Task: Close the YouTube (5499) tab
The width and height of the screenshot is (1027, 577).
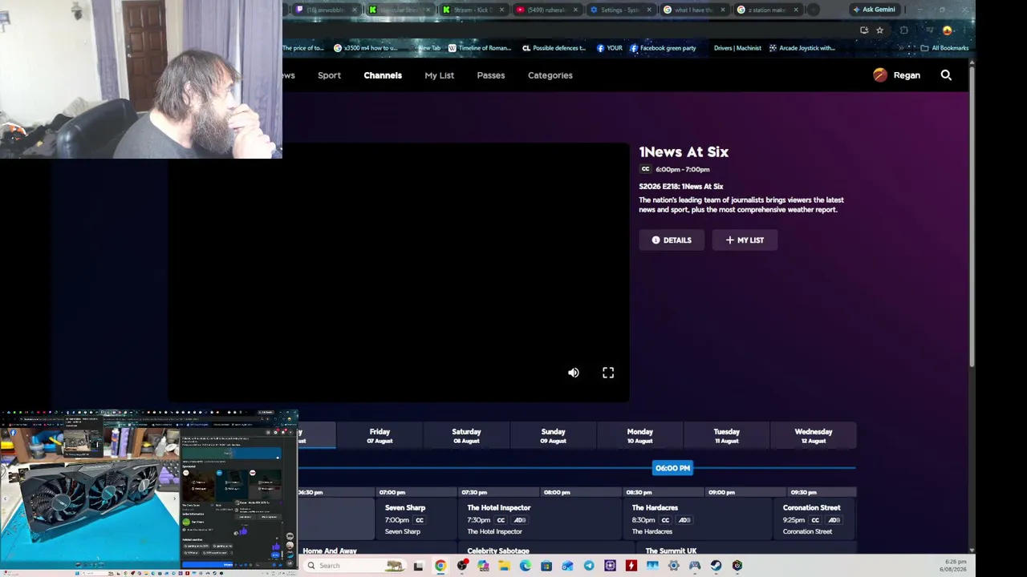Action: [x=575, y=10]
